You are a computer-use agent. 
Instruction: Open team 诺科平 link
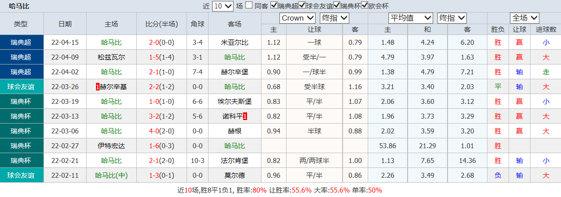click(x=233, y=116)
